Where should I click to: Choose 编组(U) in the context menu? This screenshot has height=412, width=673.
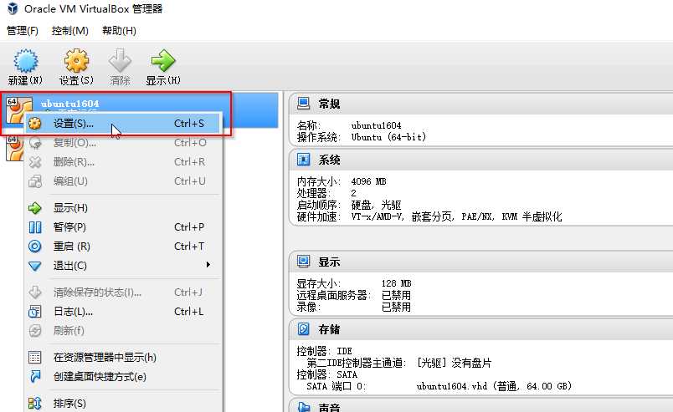[123, 181]
